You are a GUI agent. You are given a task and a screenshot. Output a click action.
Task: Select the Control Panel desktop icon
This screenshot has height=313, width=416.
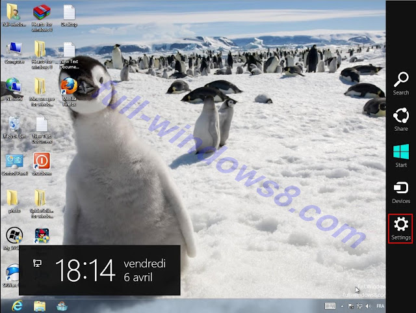click(14, 165)
